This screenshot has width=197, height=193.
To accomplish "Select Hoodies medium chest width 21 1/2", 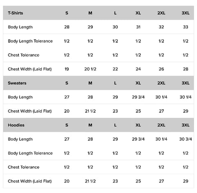I will pos(90,181).
